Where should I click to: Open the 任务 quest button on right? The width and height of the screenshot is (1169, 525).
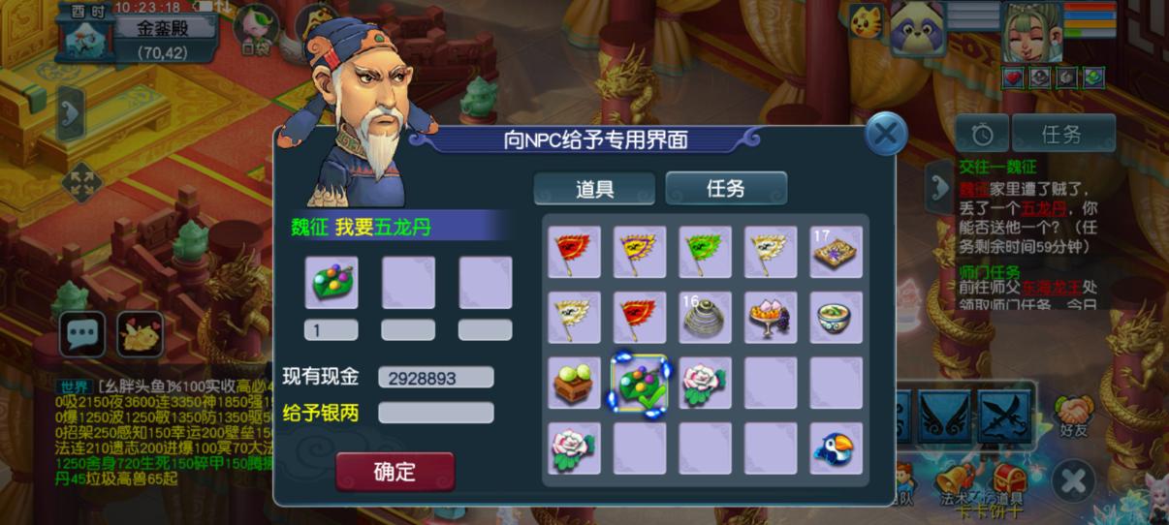click(1063, 134)
